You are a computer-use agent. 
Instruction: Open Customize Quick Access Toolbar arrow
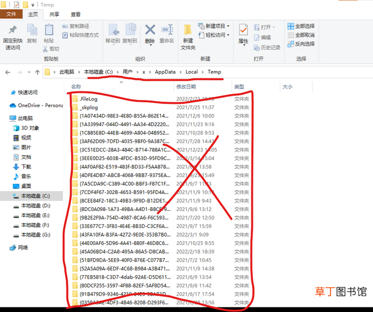pos(33,5)
